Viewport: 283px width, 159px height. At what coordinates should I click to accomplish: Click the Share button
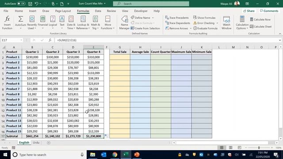(249, 11)
